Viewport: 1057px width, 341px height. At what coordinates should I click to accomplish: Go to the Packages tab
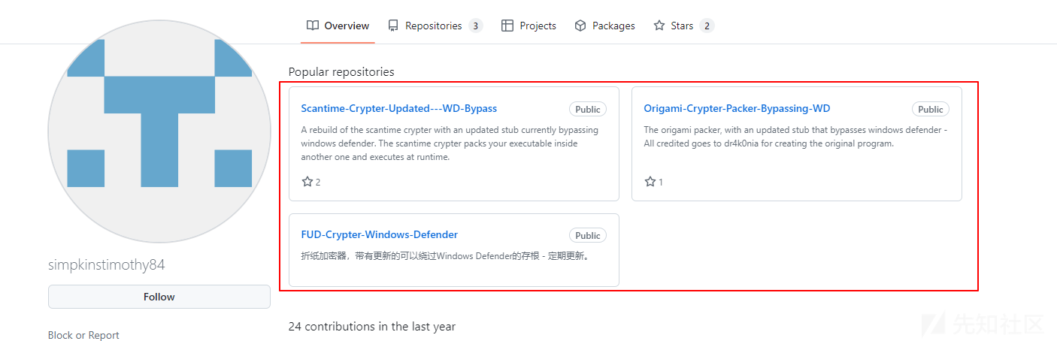(604, 26)
